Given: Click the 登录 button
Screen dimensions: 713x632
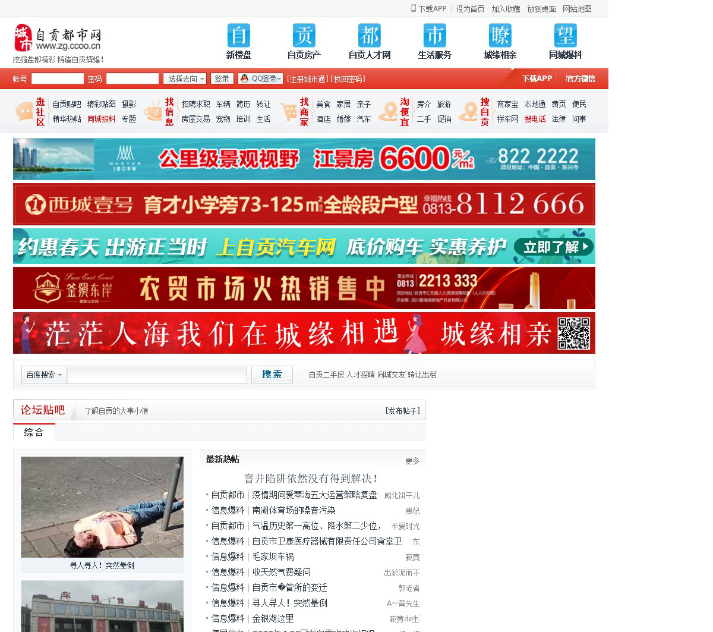Looking at the screenshot, I should tap(222, 78).
